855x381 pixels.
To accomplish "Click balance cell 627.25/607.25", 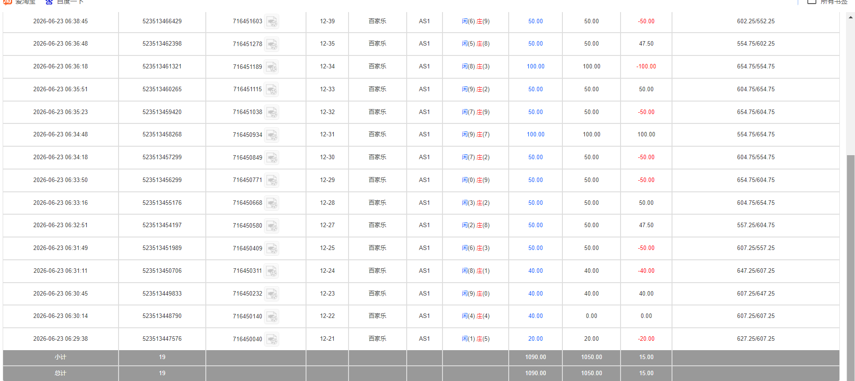I will 756,339.
